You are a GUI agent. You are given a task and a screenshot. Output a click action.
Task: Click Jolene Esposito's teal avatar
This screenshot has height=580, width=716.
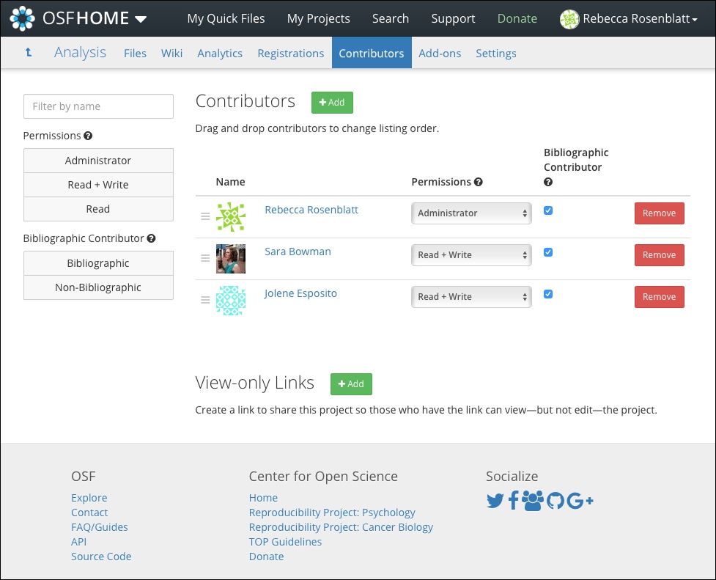(231, 301)
